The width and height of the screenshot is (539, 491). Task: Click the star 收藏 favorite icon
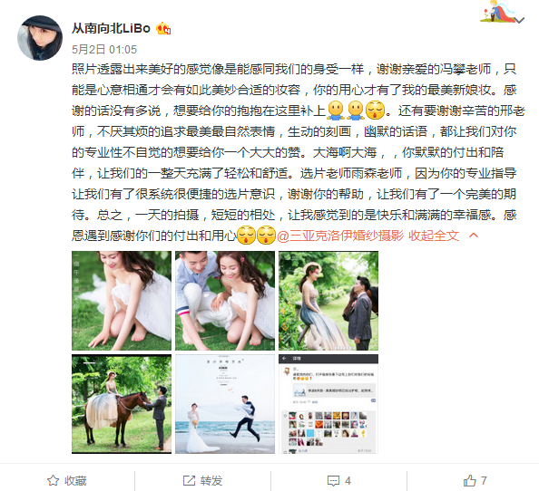(x=53, y=481)
